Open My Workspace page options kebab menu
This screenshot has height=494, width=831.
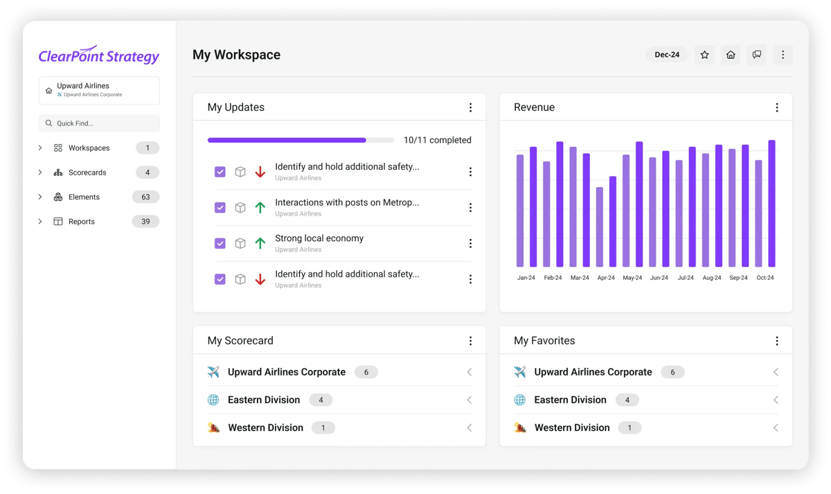[783, 55]
